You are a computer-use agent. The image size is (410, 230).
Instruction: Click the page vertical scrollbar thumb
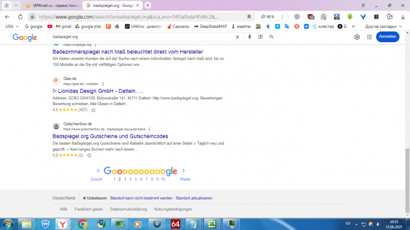(x=407, y=180)
